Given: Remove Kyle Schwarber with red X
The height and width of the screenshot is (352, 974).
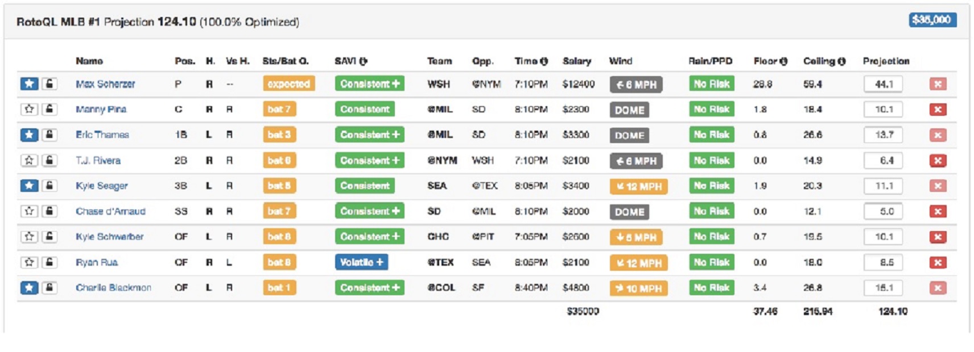Looking at the screenshot, I should [x=938, y=237].
